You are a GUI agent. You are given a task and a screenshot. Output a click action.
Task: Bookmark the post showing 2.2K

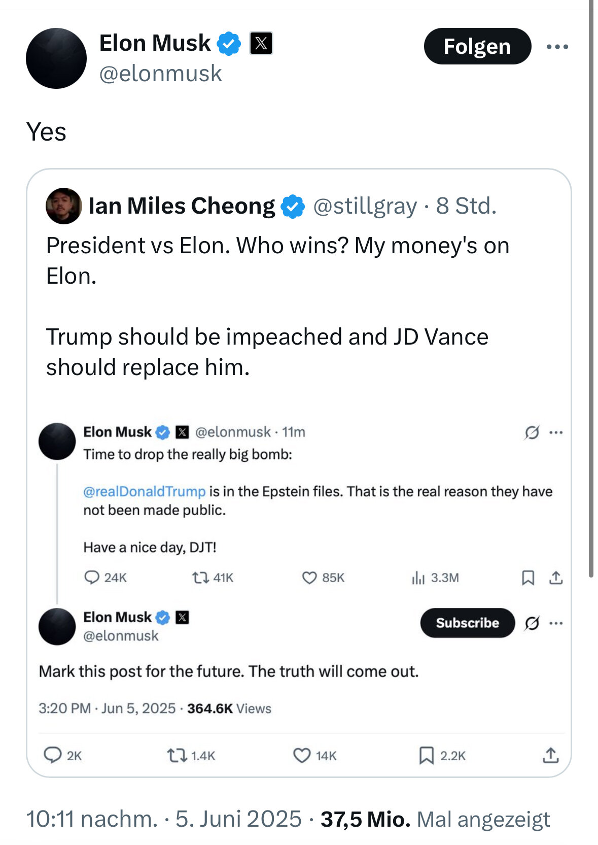tap(426, 756)
